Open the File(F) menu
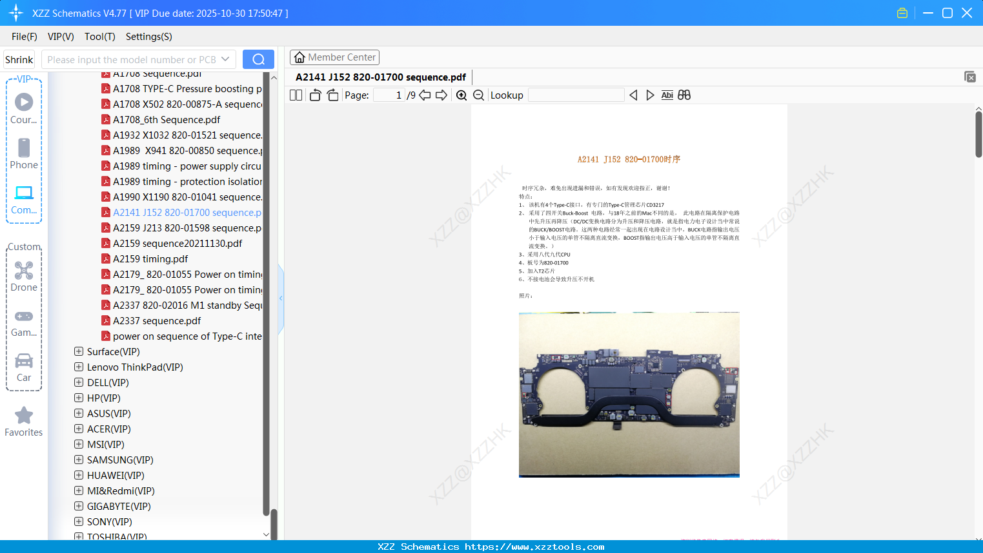This screenshot has height=553, width=983. (25, 37)
